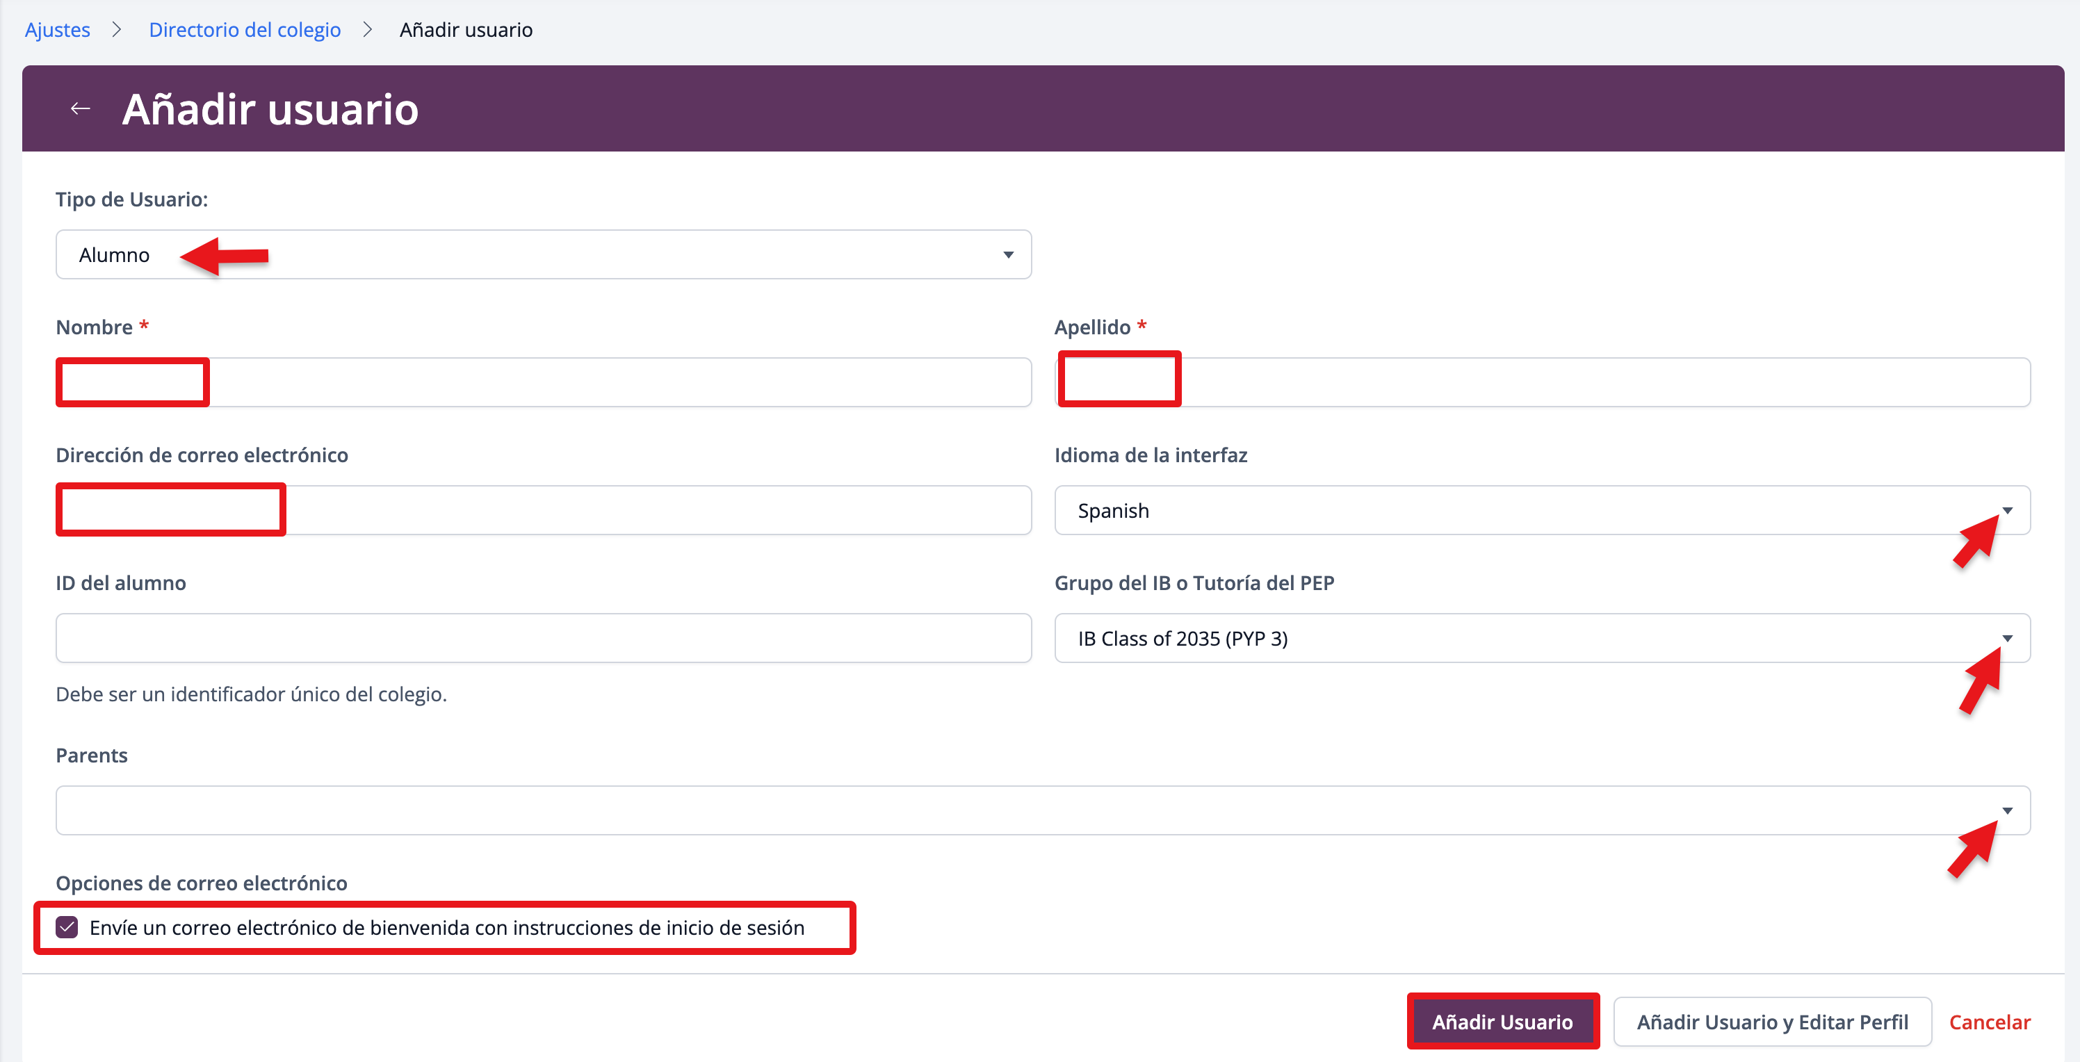Open the Spanish language dropdown
The image size is (2080, 1062).
click(1541, 510)
